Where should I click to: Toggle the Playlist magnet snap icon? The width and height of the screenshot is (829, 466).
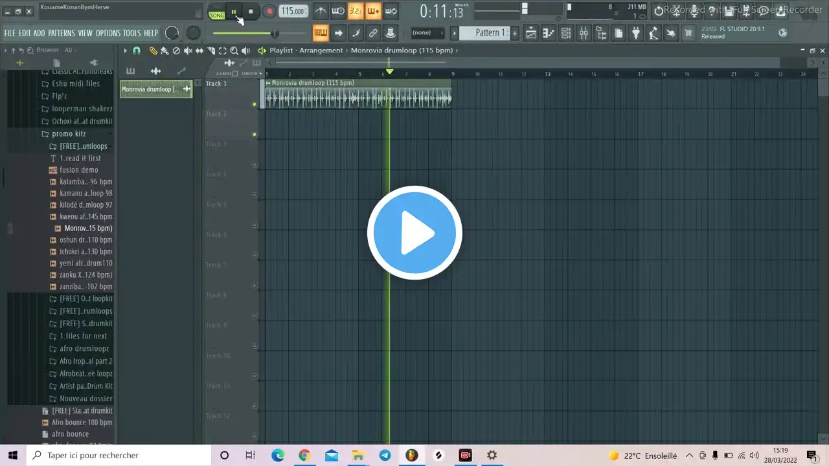click(x=137, y=50)
